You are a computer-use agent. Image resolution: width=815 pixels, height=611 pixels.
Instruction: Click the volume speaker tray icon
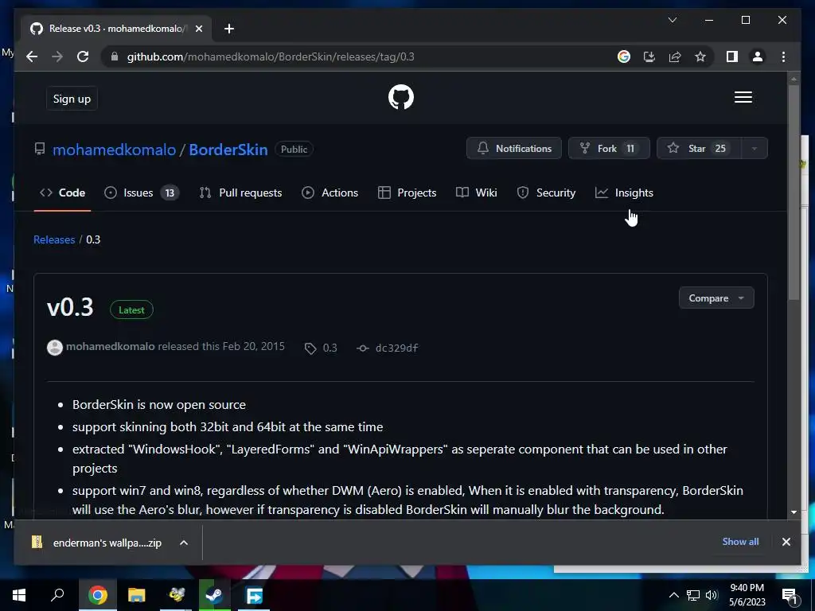pyautogui.click(x=712, y=595)
